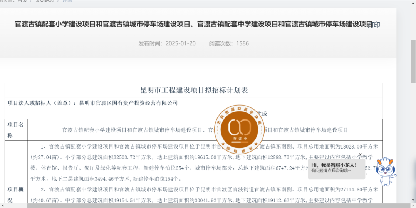This screenshot has height=208, width=416.
Task: Click the scroll-down arrow at bottom right
Action: point(413,200)
